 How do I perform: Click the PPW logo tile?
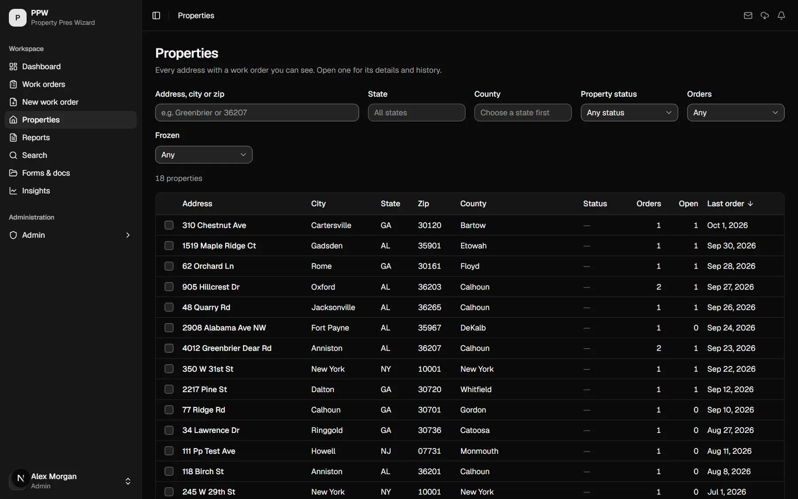point(18,18)
